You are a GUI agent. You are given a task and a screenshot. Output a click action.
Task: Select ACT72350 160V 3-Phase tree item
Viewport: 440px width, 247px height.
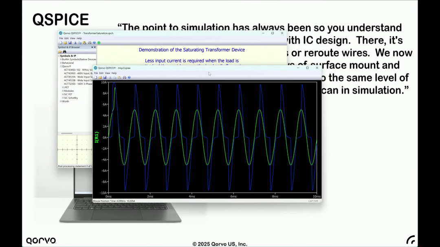78,84
